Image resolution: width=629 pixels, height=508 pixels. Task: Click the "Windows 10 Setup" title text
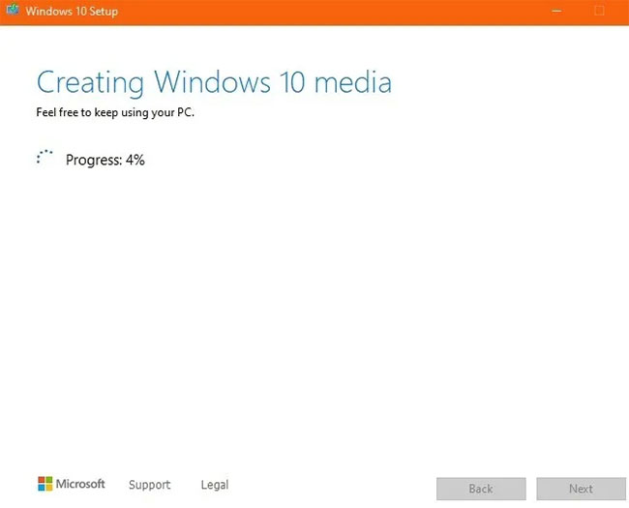click(72, 12)
